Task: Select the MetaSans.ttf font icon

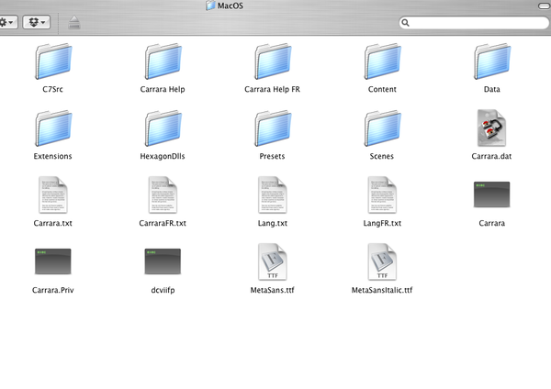Action: pyautogui.click(x=272, y=261)
